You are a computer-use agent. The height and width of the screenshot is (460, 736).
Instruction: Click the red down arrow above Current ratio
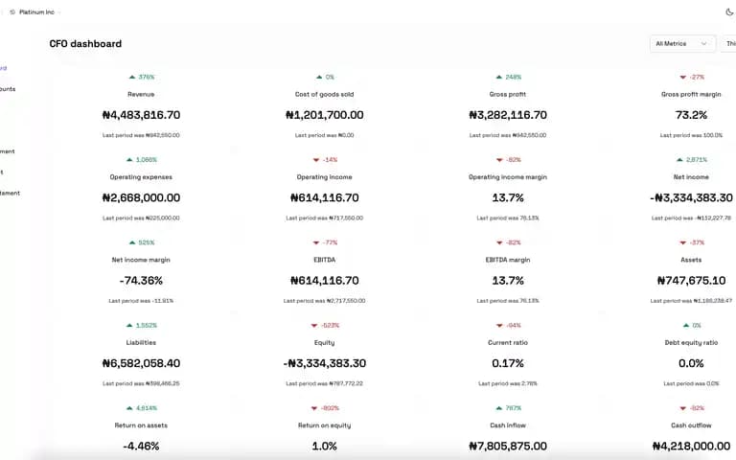click(x=499, y=325)
